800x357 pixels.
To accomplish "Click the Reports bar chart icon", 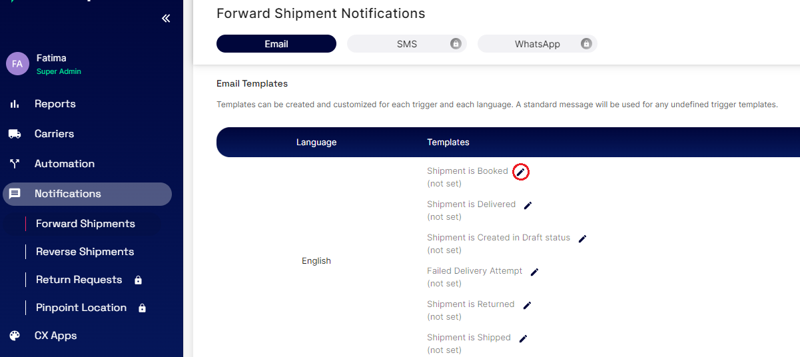I will click(15, 105).
